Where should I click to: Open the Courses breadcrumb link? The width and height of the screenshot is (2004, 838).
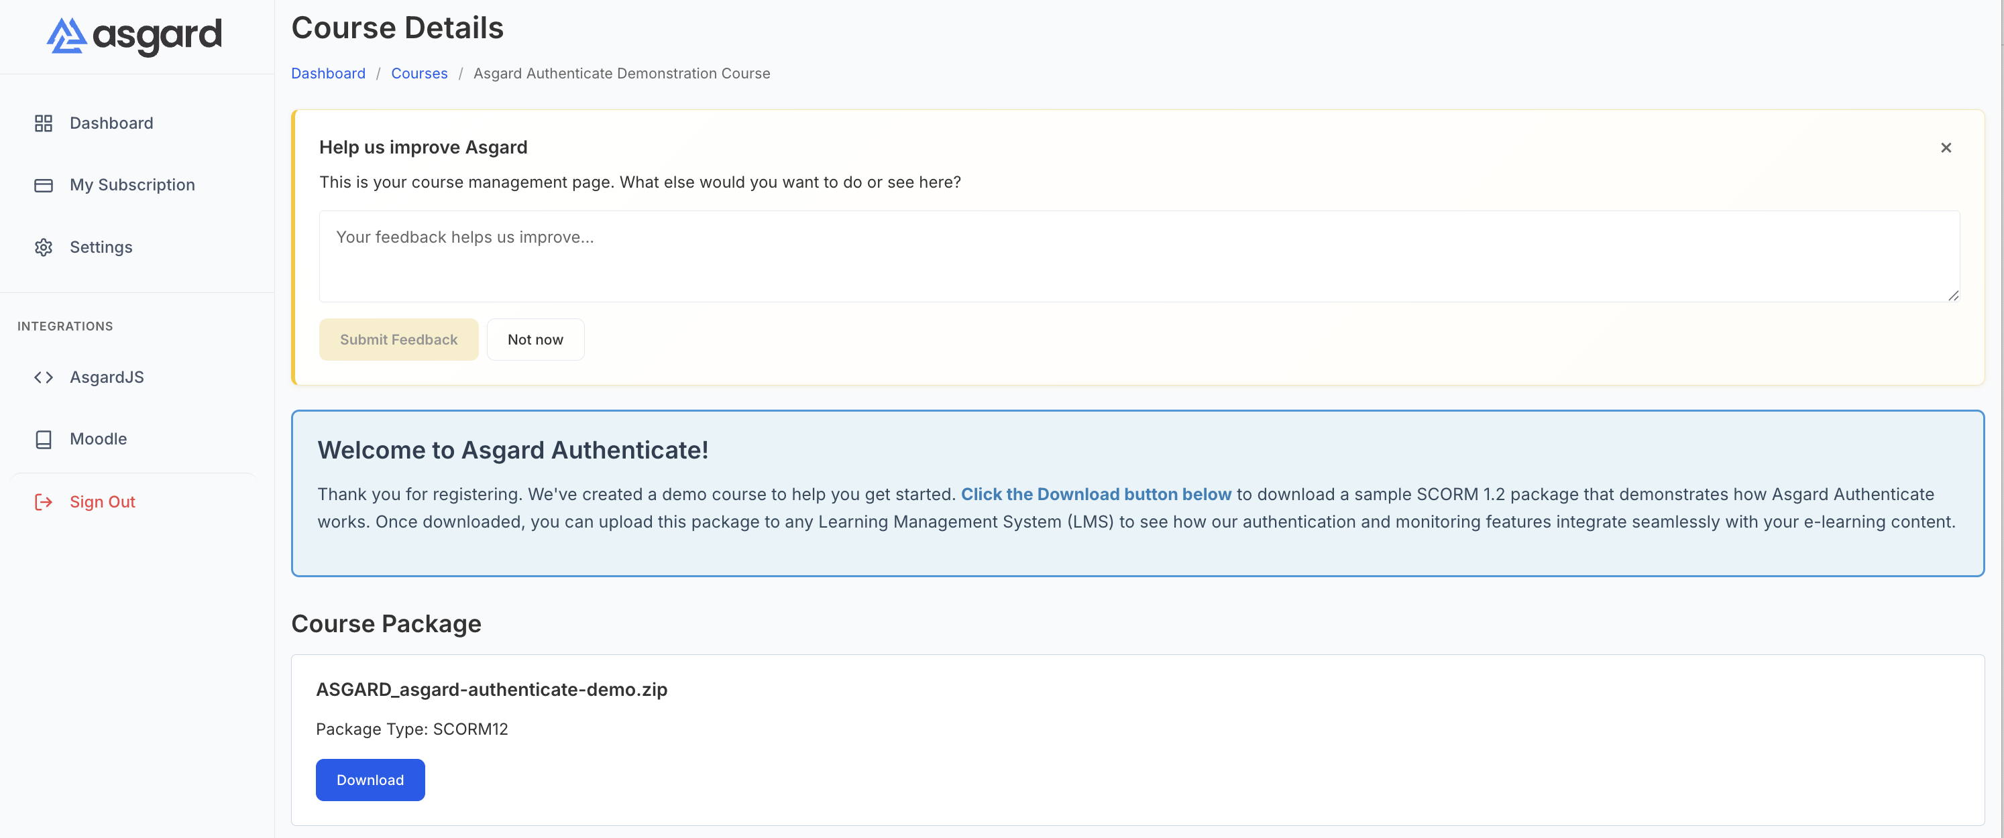click(419, 73)
